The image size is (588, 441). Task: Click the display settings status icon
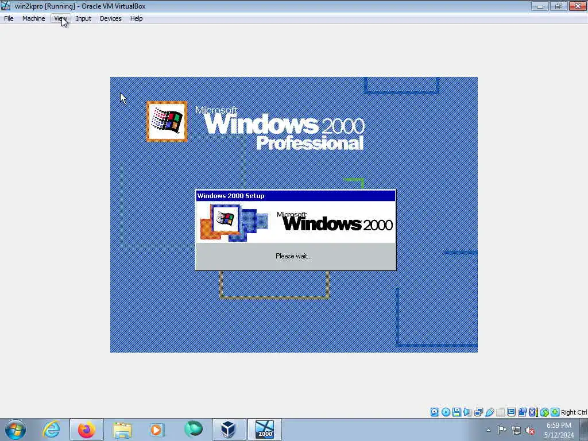click(511, 412)
